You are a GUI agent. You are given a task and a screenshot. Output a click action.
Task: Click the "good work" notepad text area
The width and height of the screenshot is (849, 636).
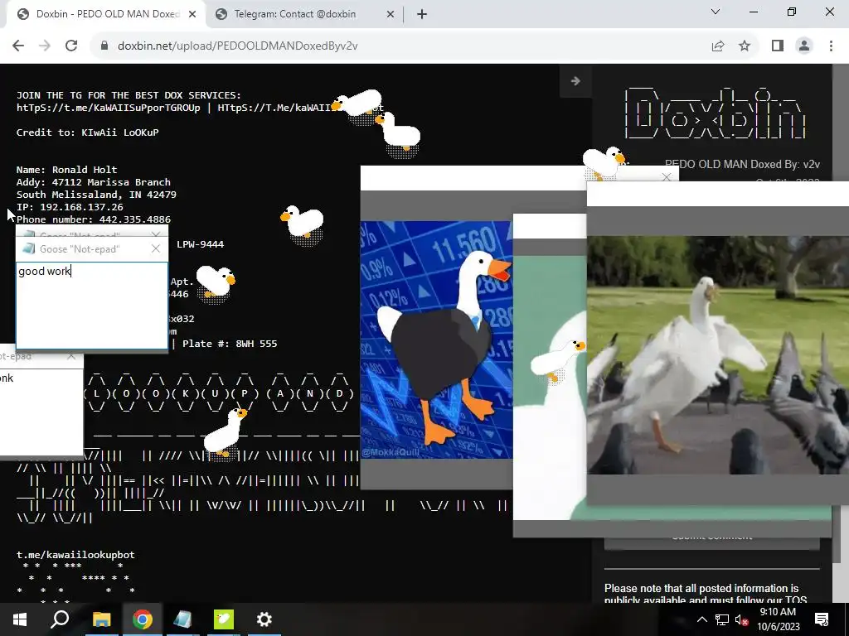point(92,306)
